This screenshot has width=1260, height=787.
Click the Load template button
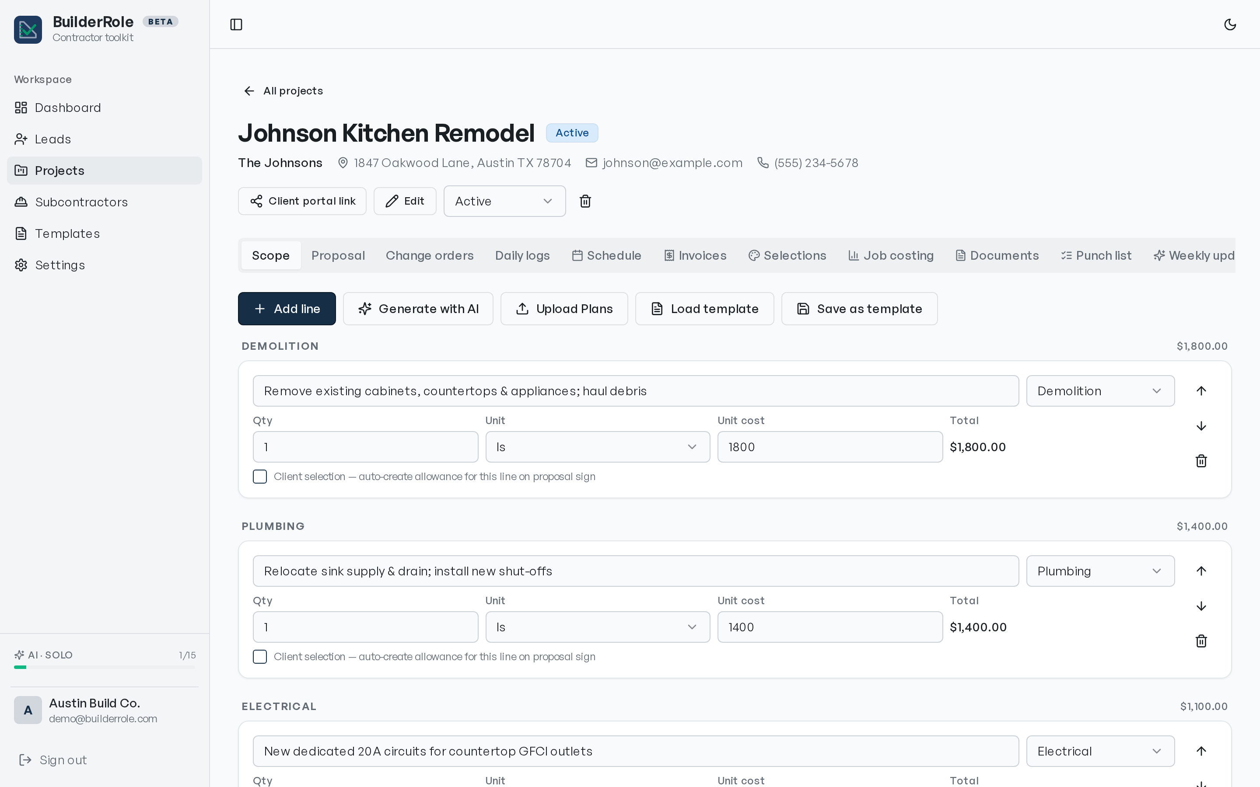[704, 309]
